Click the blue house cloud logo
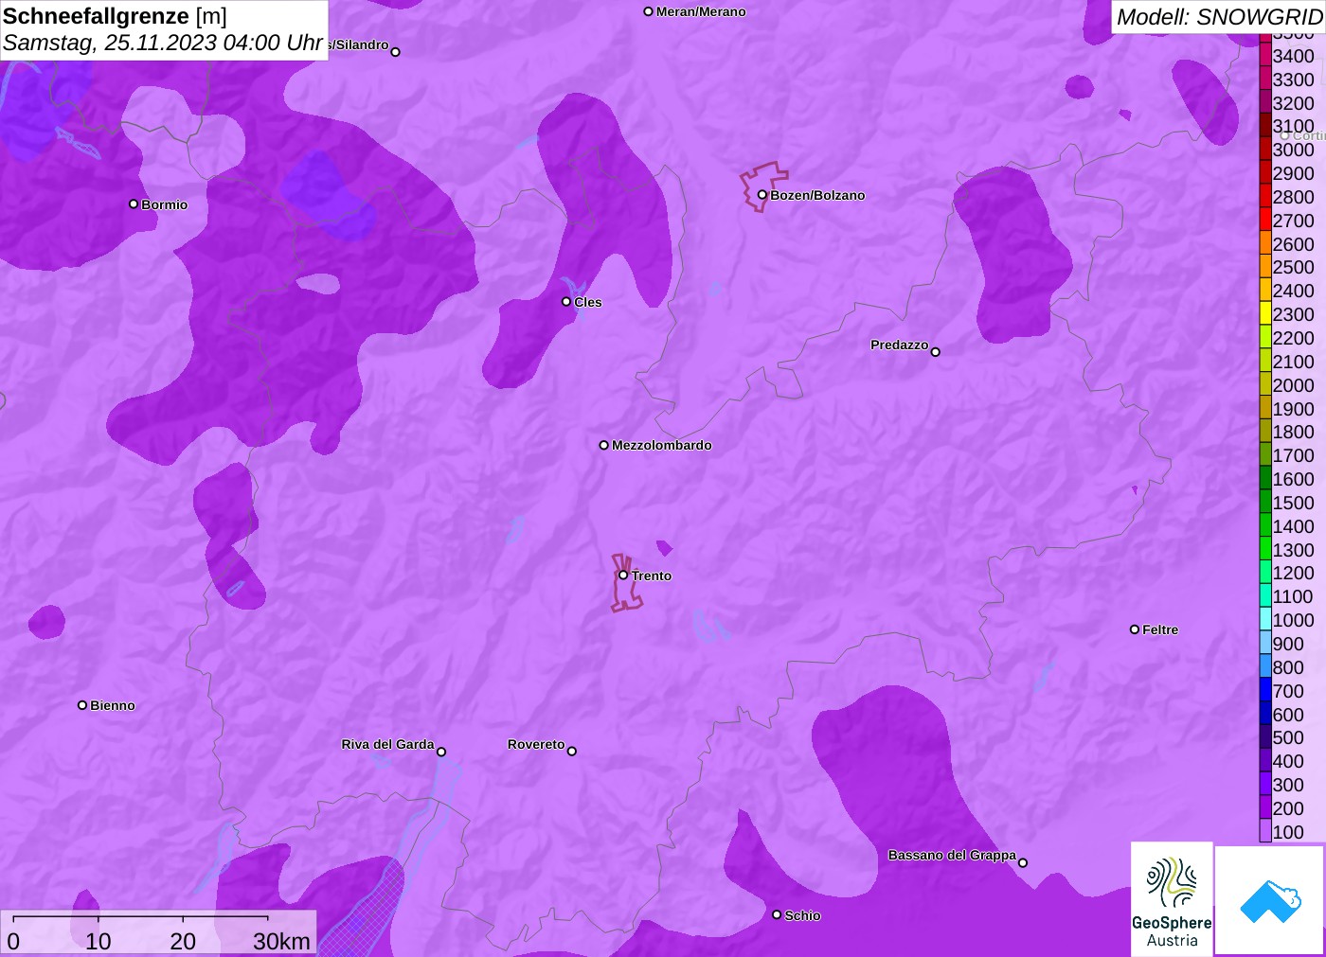The image size is (1326, 957). click(1270, 900)
